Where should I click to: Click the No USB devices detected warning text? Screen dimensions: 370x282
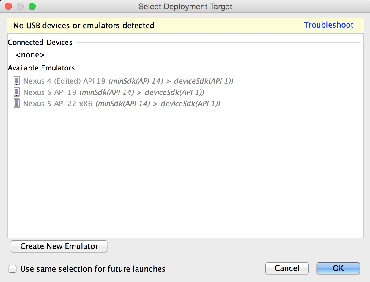84,26
